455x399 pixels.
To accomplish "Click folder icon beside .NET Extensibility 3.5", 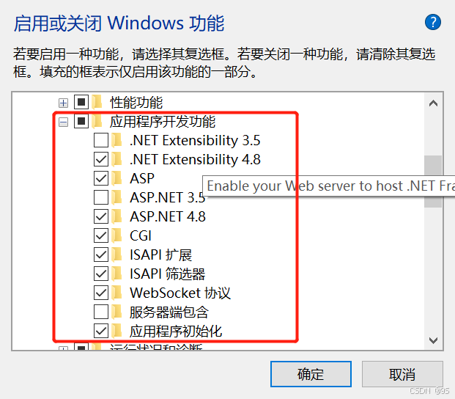I will [x=117, y=140].
